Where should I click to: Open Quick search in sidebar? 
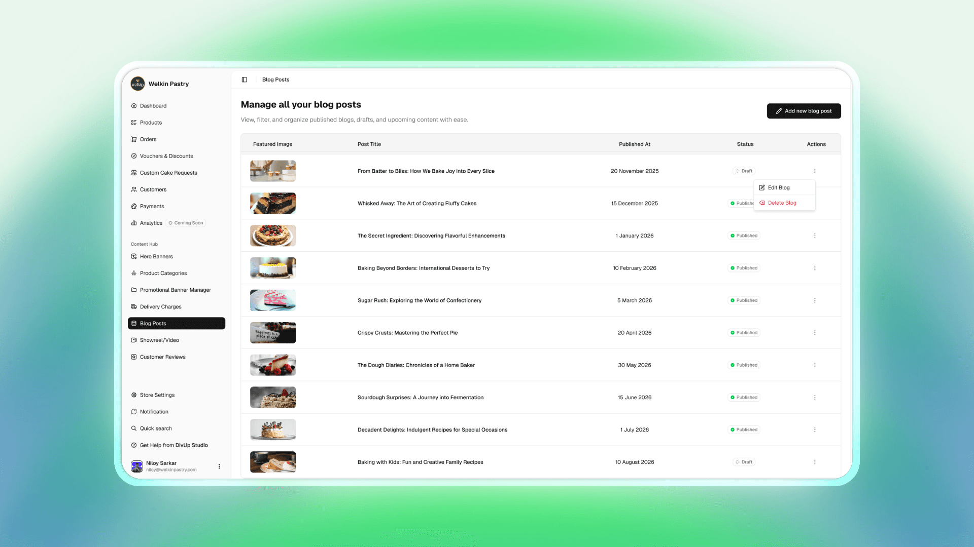coord(155,428)
